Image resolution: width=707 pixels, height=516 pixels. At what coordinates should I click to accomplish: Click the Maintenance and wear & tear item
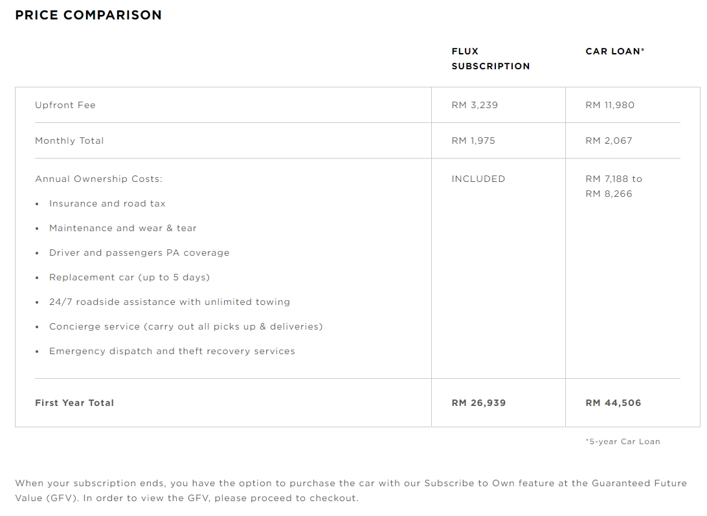coord(122,228)
